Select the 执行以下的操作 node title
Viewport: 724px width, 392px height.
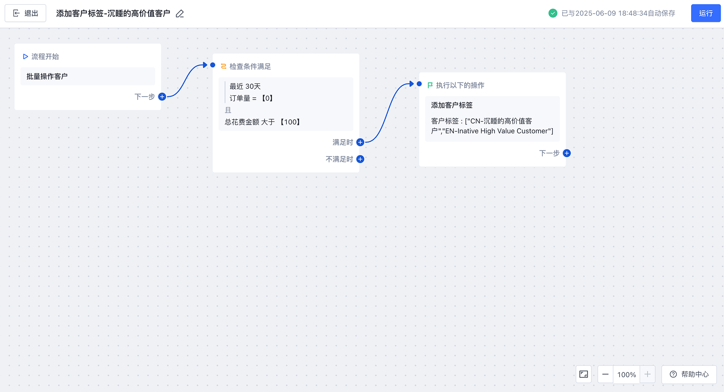pos(460,85)
